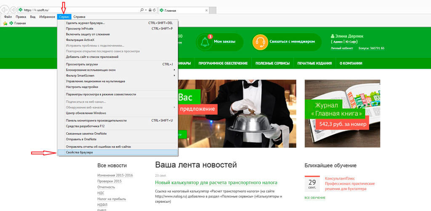Click the browser Back arrow button

pyautogui.click(x=4, y=10)
